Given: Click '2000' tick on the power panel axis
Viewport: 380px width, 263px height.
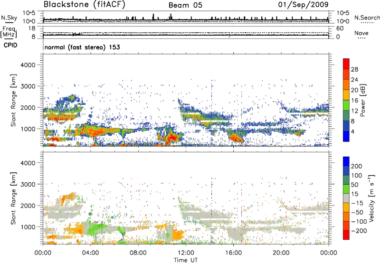Looking at the screenshot, I should coord(28,107).
